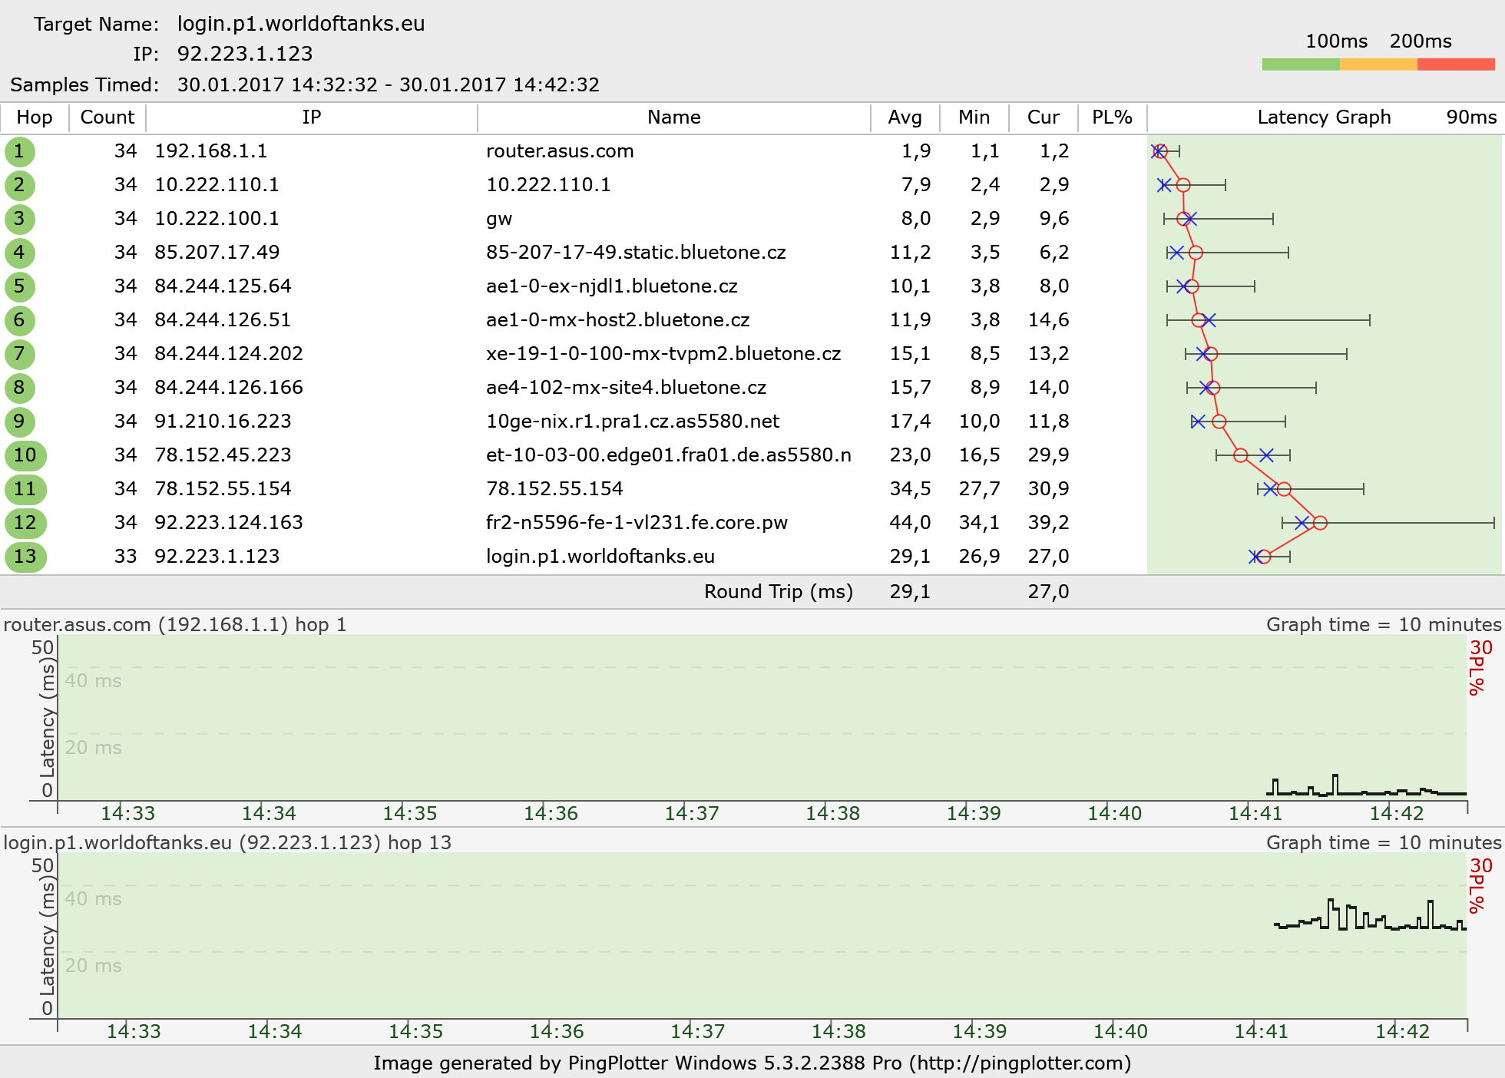
Task: Click the red 200ms legend bar segment
Action: coord(1456,64)
